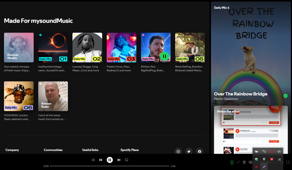The width and height of the screenshot is (292, 170).
Task: Open Spotify's Twitter page
Action: click(x=189, y=151)
